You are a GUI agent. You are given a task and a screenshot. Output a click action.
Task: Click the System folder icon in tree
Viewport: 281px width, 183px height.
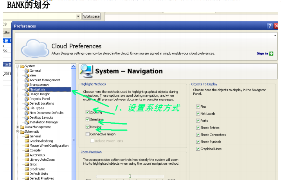(22, 66)
